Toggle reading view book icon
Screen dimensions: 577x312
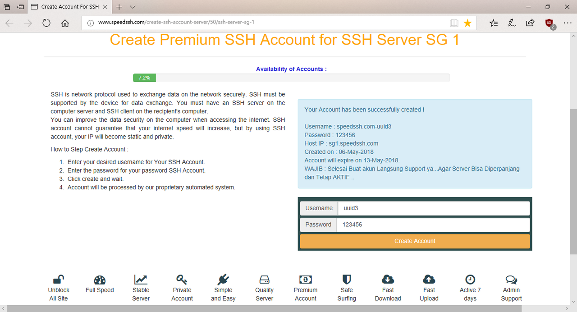tap(454, 23)
